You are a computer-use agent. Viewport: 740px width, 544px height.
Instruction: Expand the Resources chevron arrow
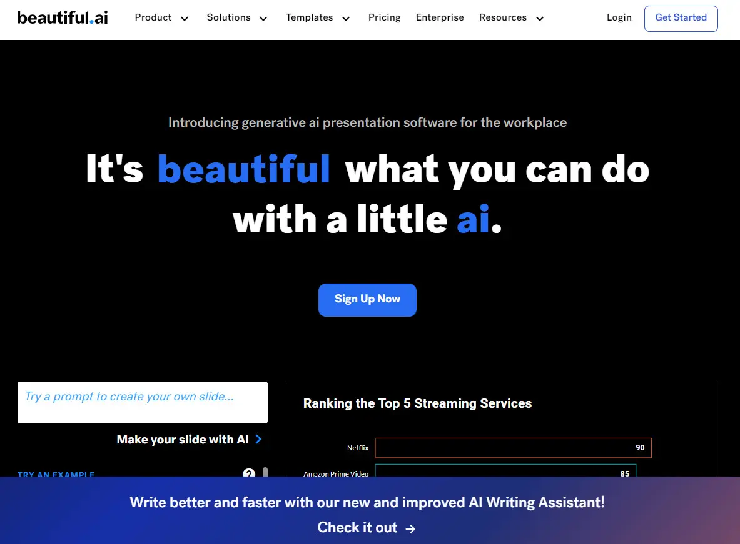click(x=540, y=19)
